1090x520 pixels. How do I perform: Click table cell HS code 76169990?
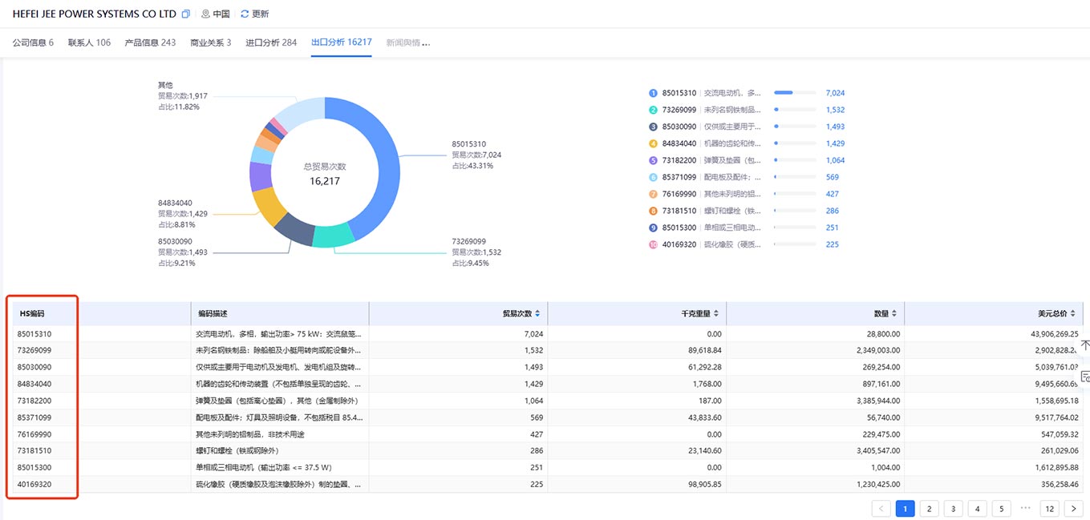click(34, 434)
